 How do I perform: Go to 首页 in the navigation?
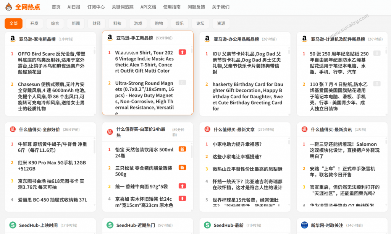tap(56, 7)
